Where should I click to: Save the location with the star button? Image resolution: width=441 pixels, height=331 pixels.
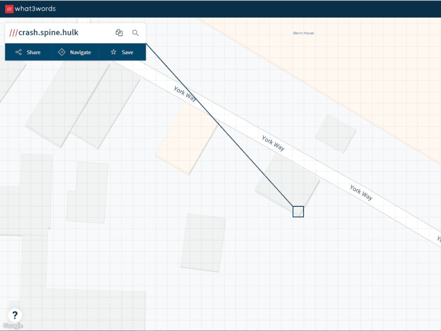[x=122, y=52]
